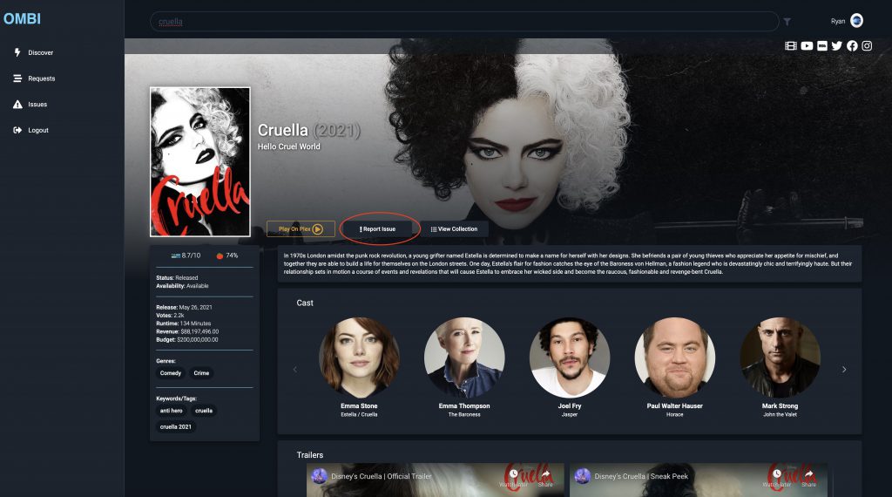Viewport: 892px width, 497px height.
Task: Show next cast members with right chevron
Action: point(844,370)
